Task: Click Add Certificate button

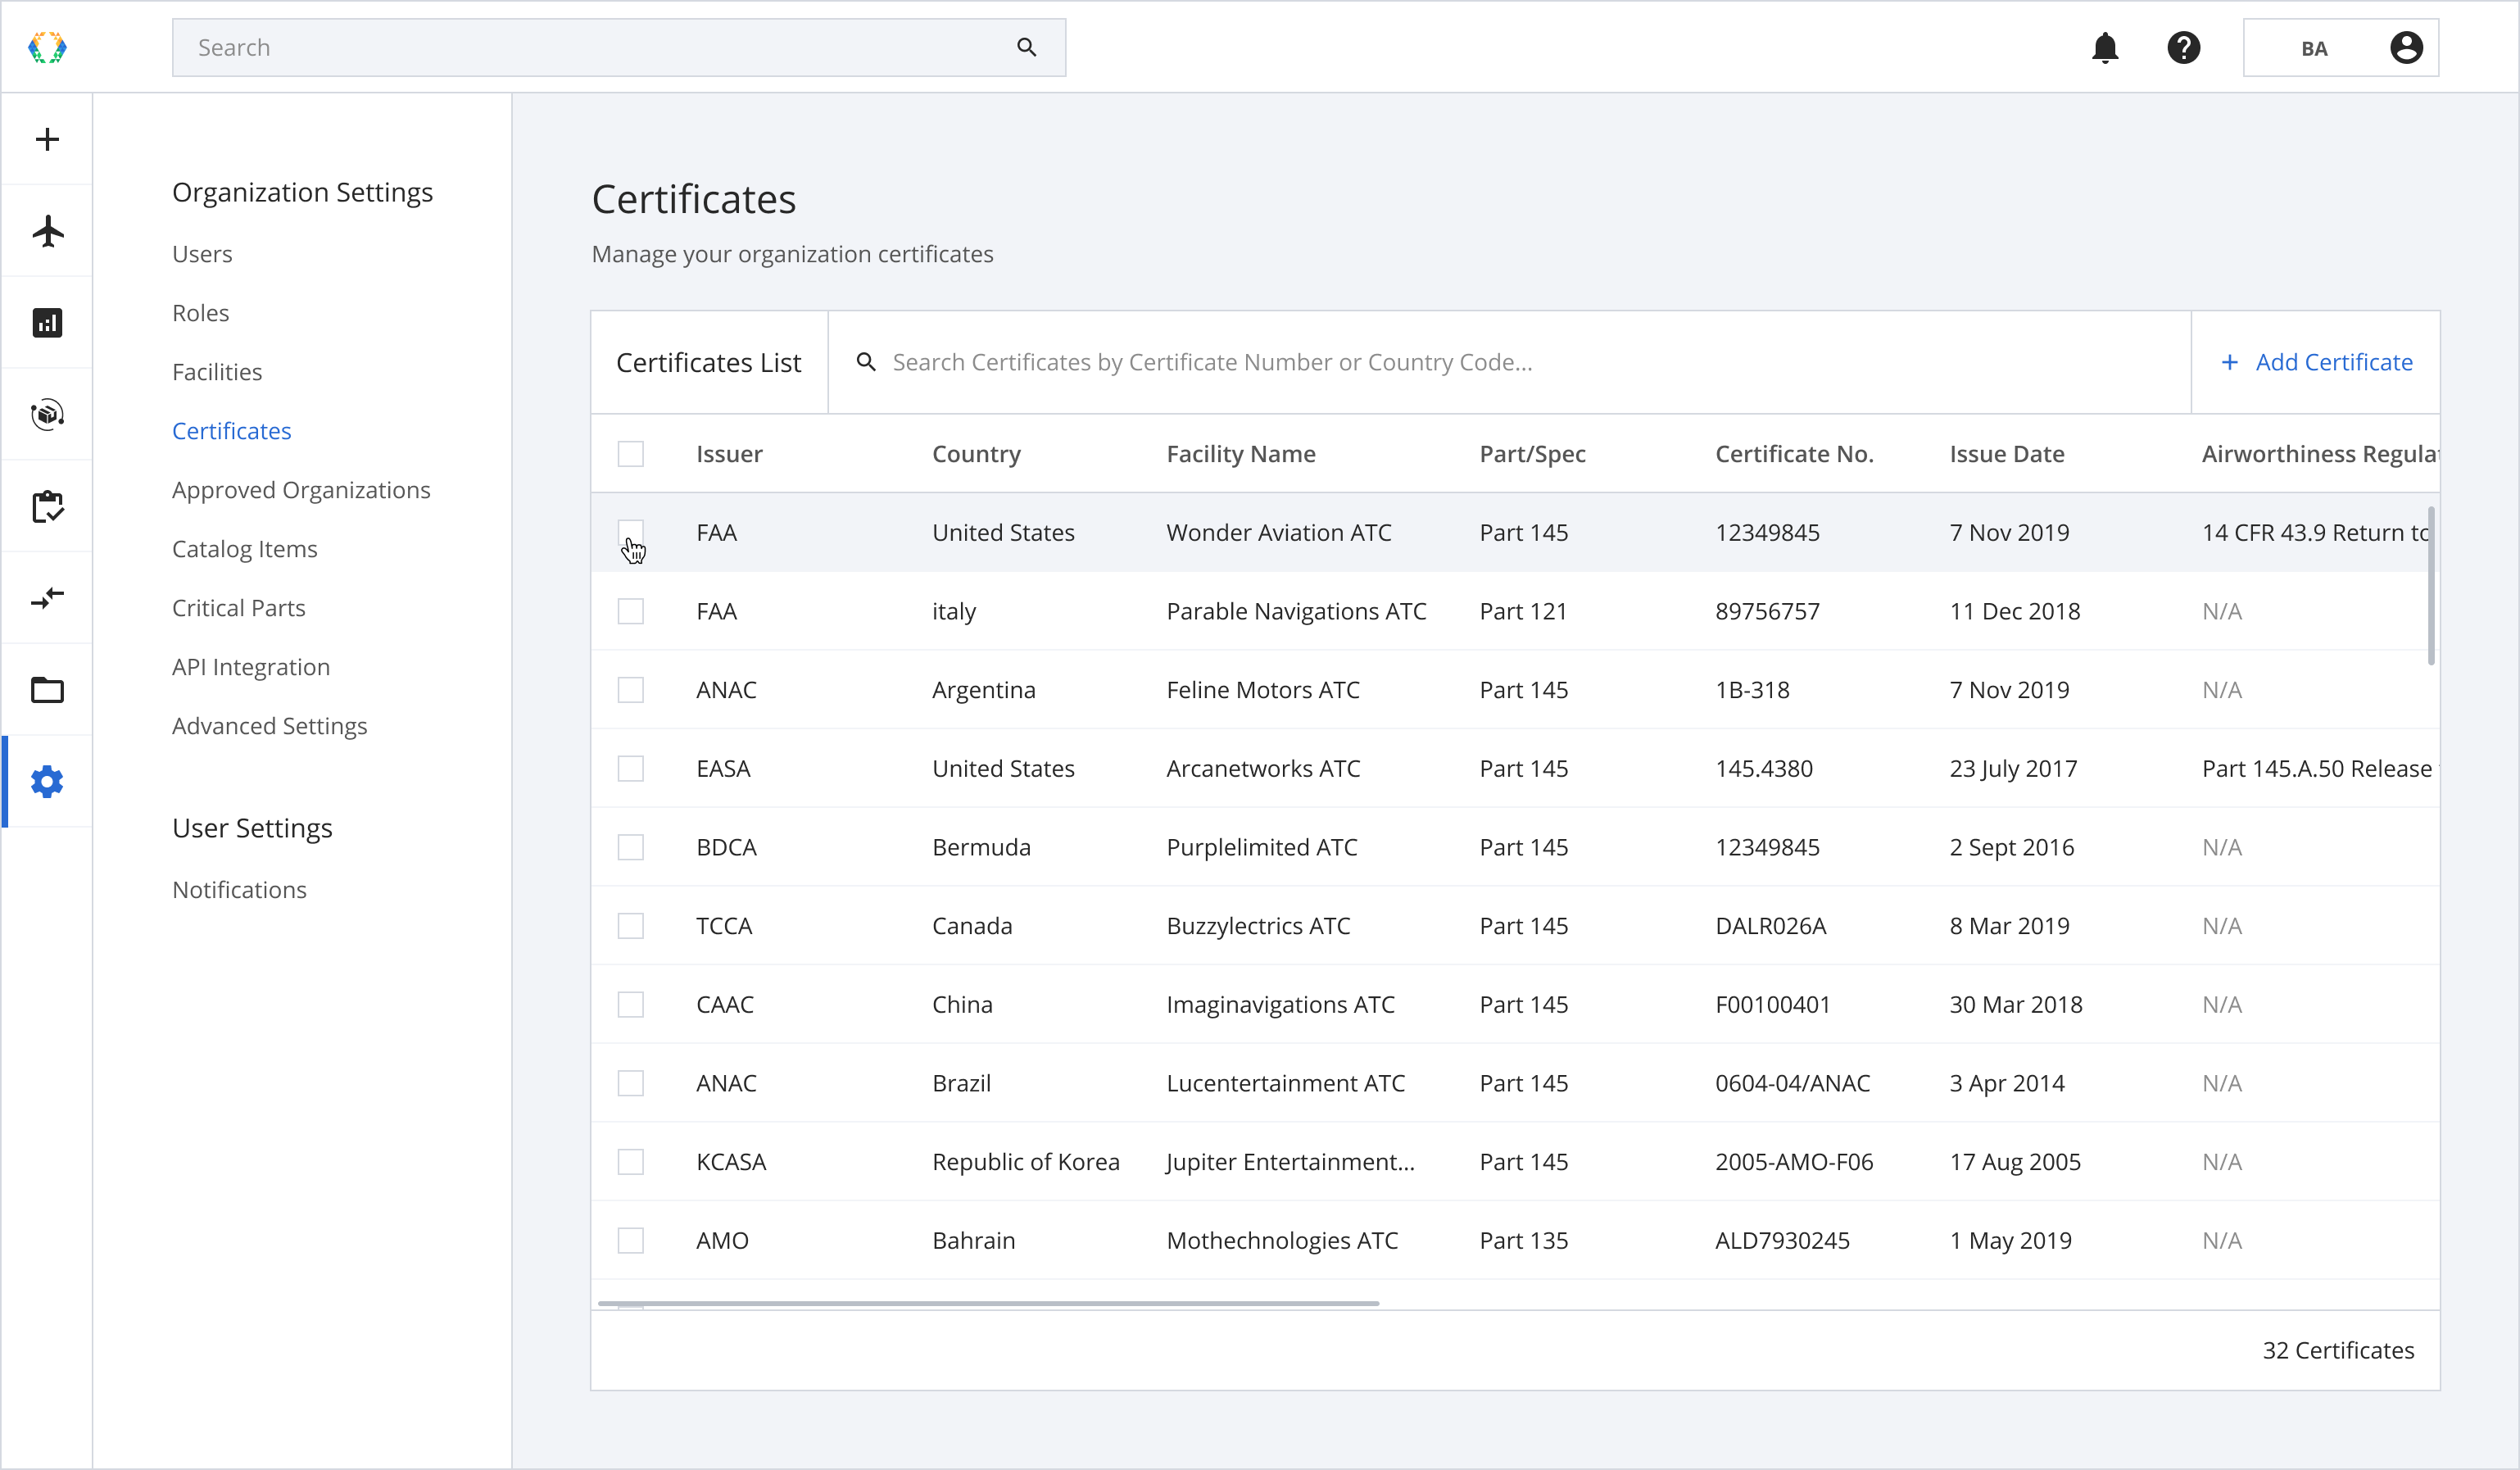Action: pyautogui.click(x=2316, y=362)
